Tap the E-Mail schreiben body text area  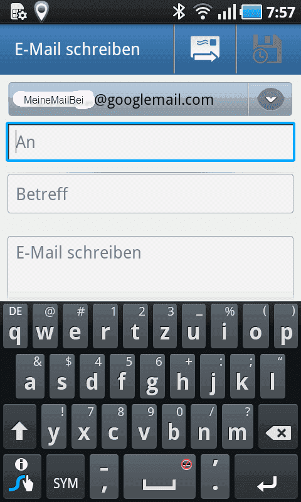[x=150, y=268]
